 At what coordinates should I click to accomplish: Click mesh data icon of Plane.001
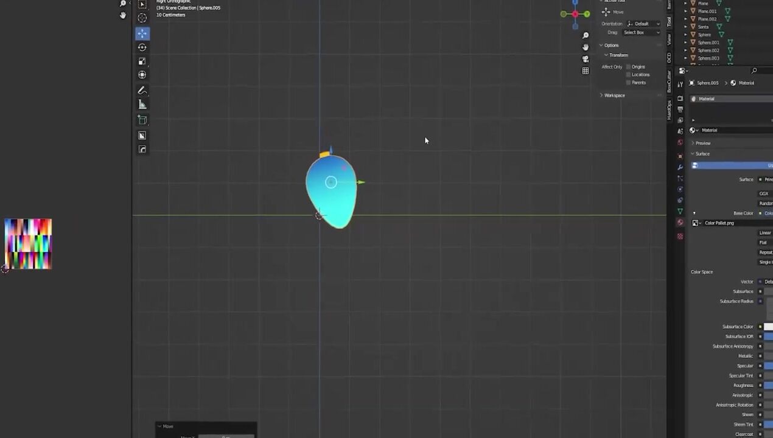(x=727, y=11)
